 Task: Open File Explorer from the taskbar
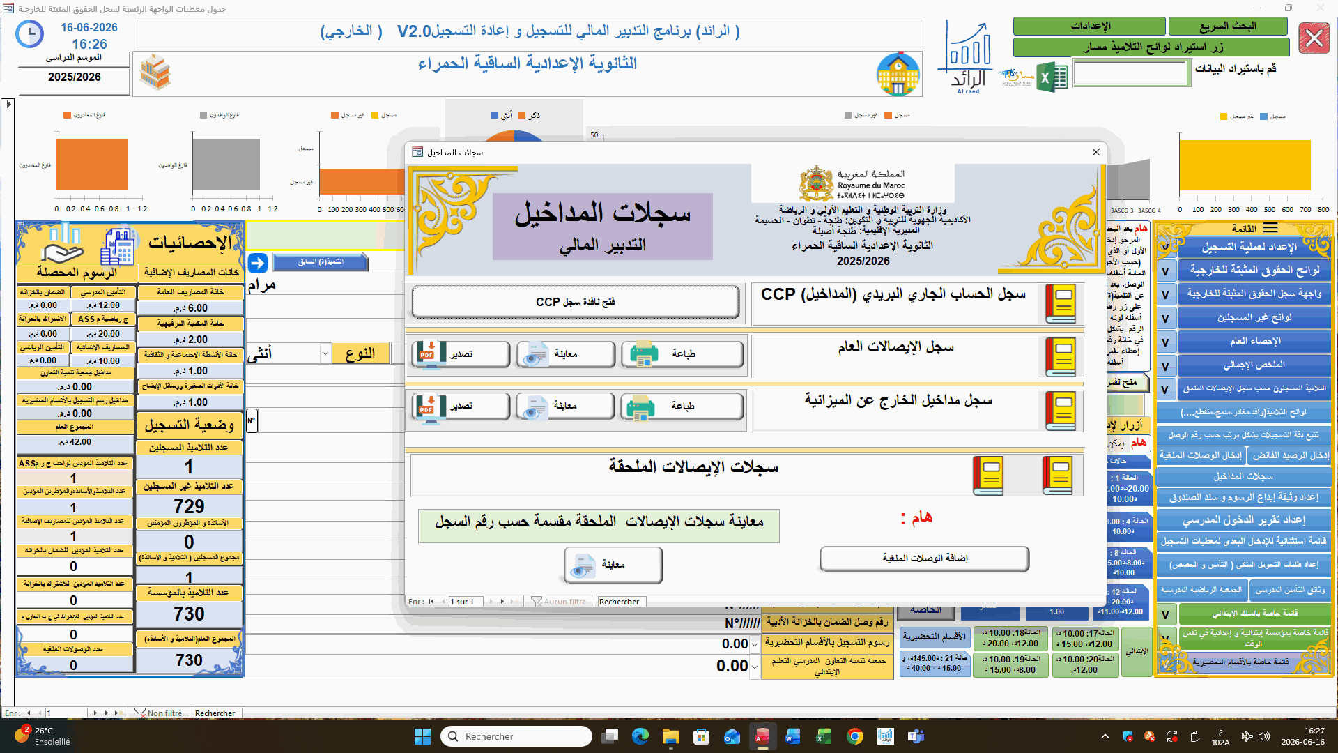670,736
